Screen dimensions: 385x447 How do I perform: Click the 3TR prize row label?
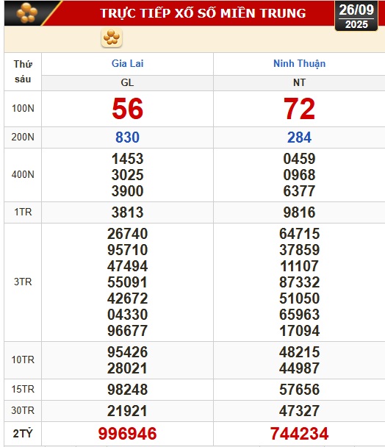(x=23, y=282)
